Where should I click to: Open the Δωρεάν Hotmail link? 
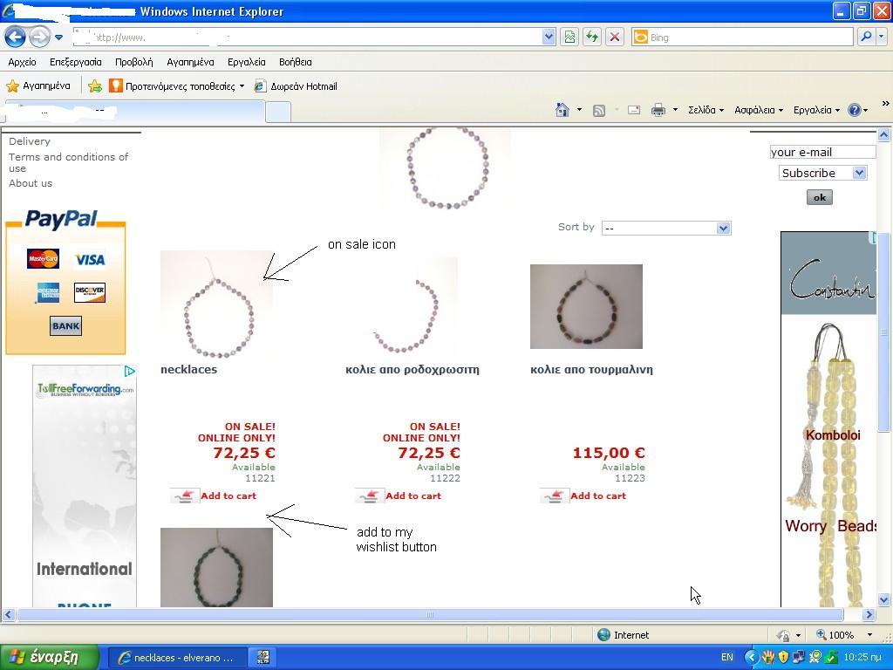[296, 86]
